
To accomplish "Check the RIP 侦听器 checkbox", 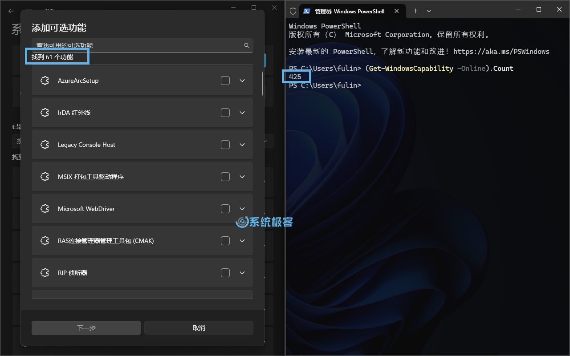I will click(x=225, y=273).
